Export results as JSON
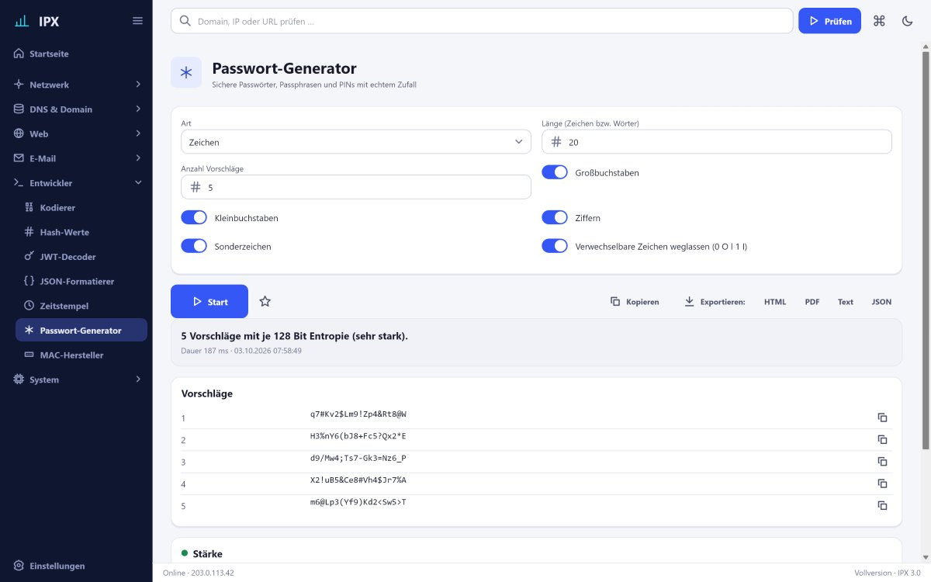The width and height of the screenshot is (931, 582). (x=881, y=302)
